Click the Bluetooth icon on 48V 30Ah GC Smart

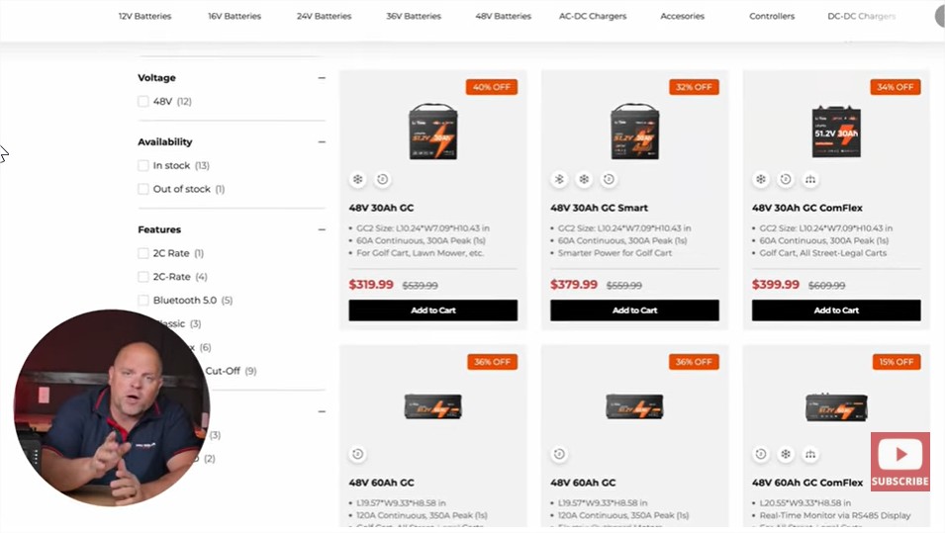[559, 180]
